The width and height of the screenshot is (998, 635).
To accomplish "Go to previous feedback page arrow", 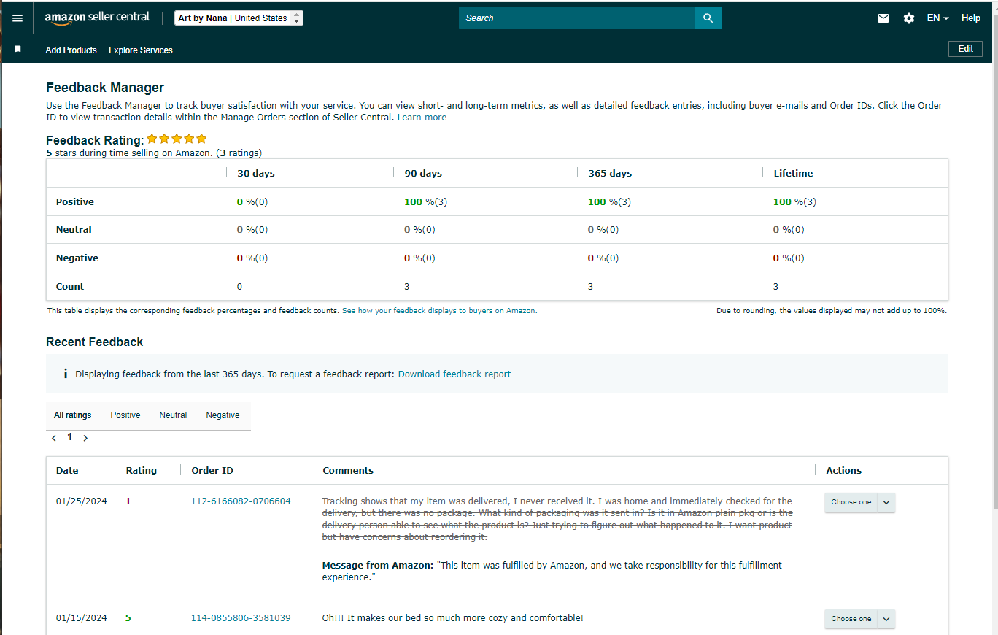I will pyautogui.click(x=54, y=438).
